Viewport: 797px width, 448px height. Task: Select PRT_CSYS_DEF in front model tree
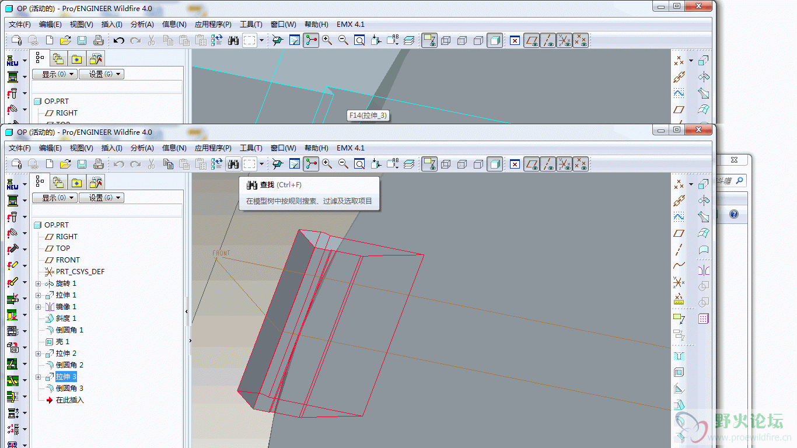pyautogui.click(x=80, y=272)
